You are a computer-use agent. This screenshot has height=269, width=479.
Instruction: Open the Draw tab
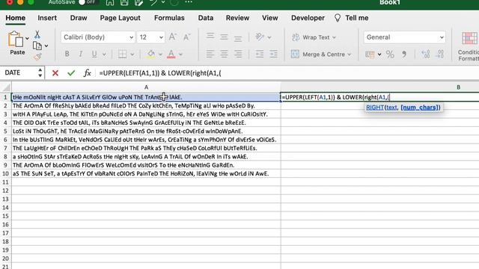[79, 18]
